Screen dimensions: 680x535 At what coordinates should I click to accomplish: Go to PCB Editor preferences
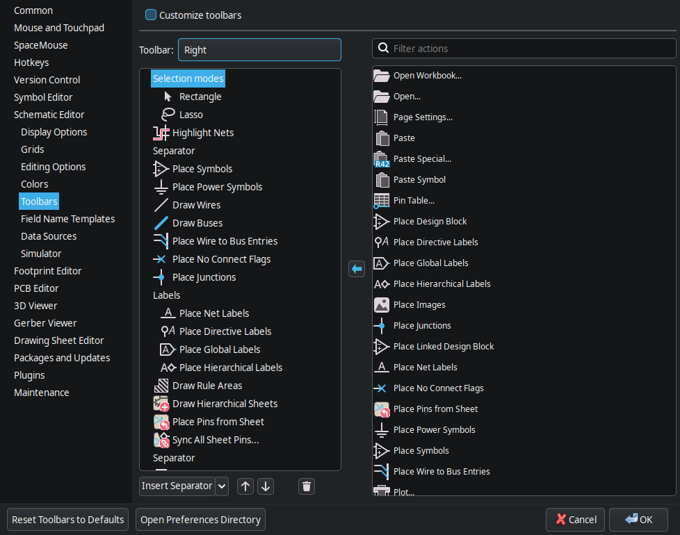click(36, 288)
